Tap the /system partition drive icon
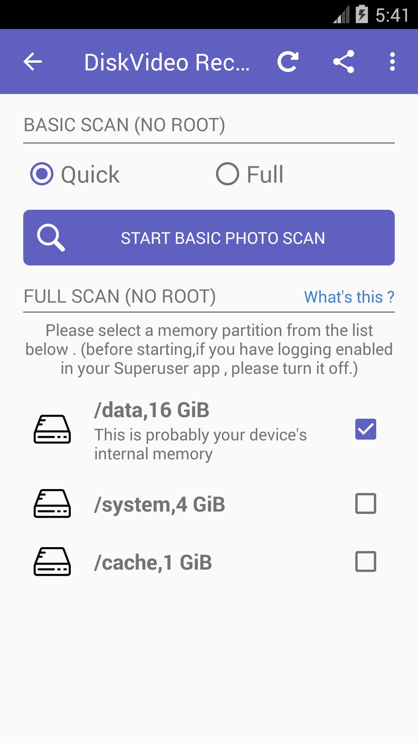The height and width of the screenshot is (743, 418). tap(52, 503)
